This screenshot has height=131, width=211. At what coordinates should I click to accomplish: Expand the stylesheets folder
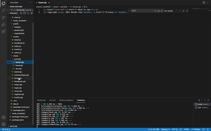click(19, 33)
